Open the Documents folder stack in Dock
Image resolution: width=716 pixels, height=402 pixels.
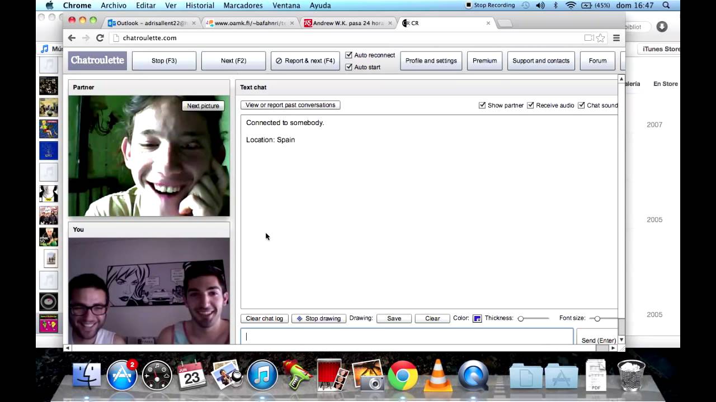tap(526, 375)
